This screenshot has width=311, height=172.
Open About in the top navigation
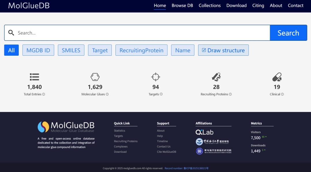point(276,5)
